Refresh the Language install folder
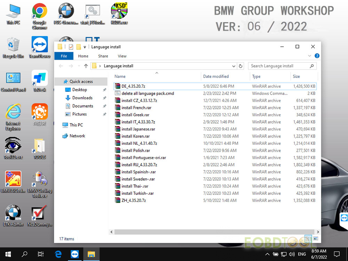 (x=240, y=66)
